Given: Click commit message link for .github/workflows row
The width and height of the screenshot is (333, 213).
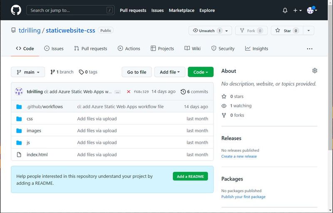Looking at the screenshot, I should (120, 106).
